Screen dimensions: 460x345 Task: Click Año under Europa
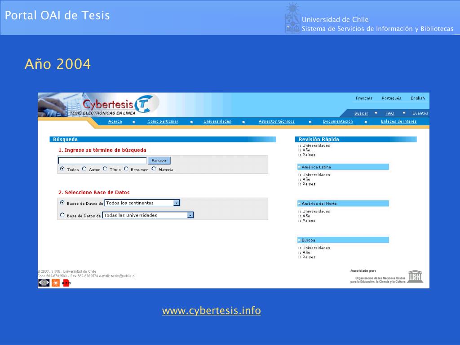point(306,252)
